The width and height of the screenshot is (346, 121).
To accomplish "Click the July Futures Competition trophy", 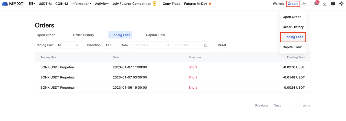I will pyautogui.click(x=154, y=4).
